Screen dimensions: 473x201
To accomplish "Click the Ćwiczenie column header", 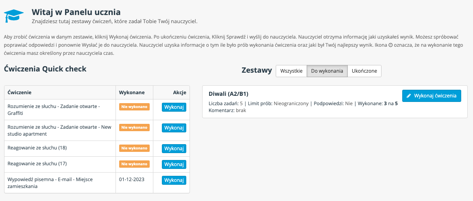I will (20, 93).
